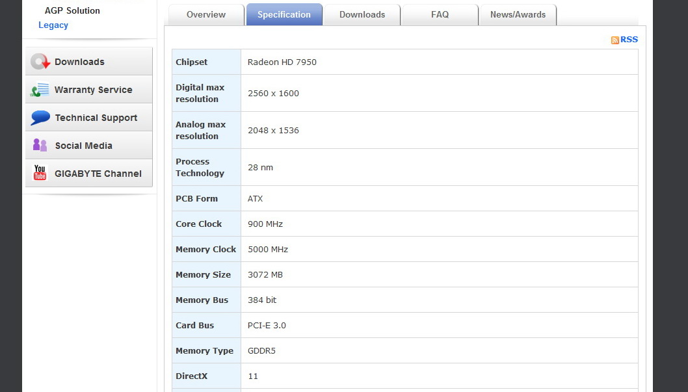Click the 'Digital max resolution' label
688x392 pixels.
pos(200,93)
